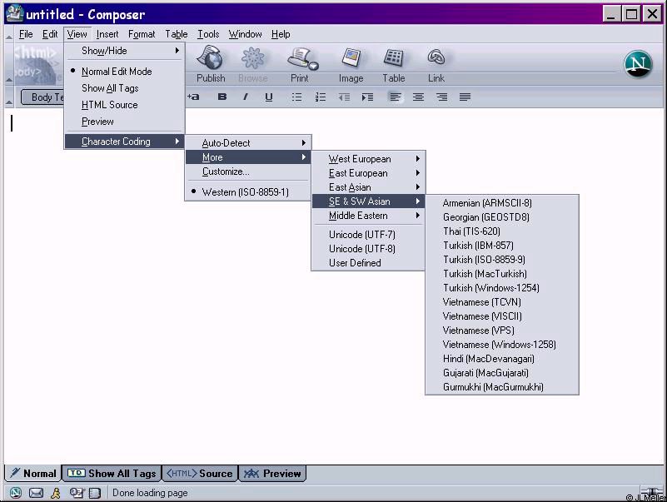667x502 pixels.
Task: Select Hindi (MacDevanagari) encoding
Action: (502, 359)
